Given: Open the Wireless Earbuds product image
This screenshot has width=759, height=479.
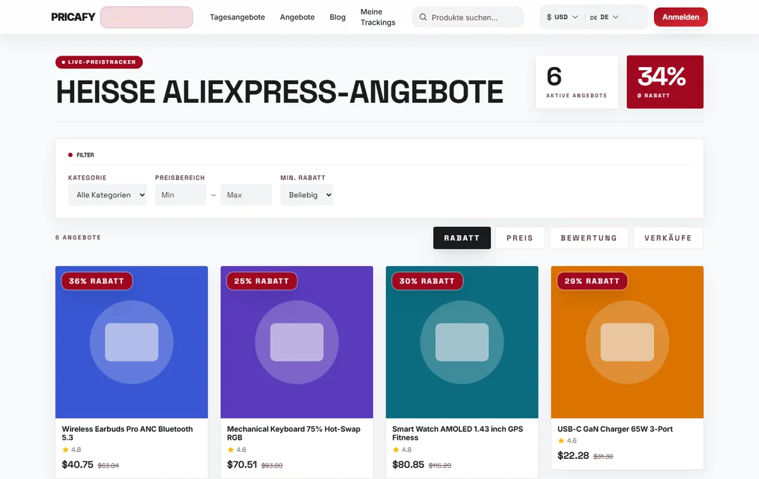Looking at the screenshot, I should (132, 342).
